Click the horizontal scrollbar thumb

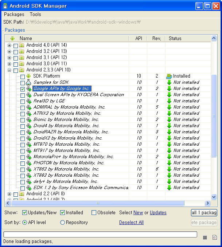(x=98, y=203)
